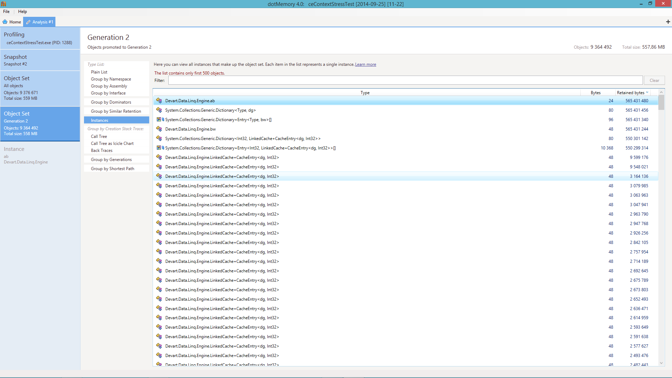The image size is (672, 378).
Task: Click the pencil icon on Analysis #1 tab
Action: point(28,22)
